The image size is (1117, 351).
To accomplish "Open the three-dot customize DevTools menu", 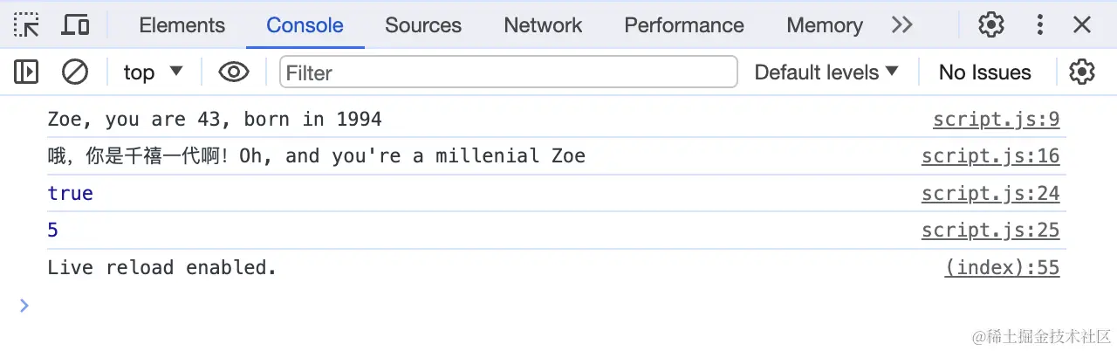I will coord(1039,24).
